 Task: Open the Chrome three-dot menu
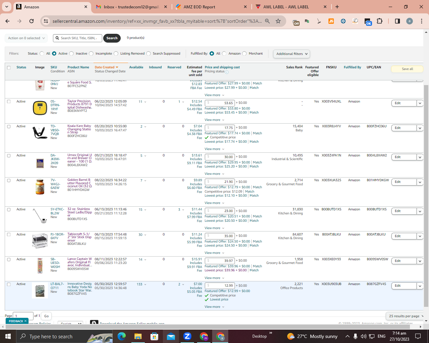pyautogui.click(x=421, y=21)
